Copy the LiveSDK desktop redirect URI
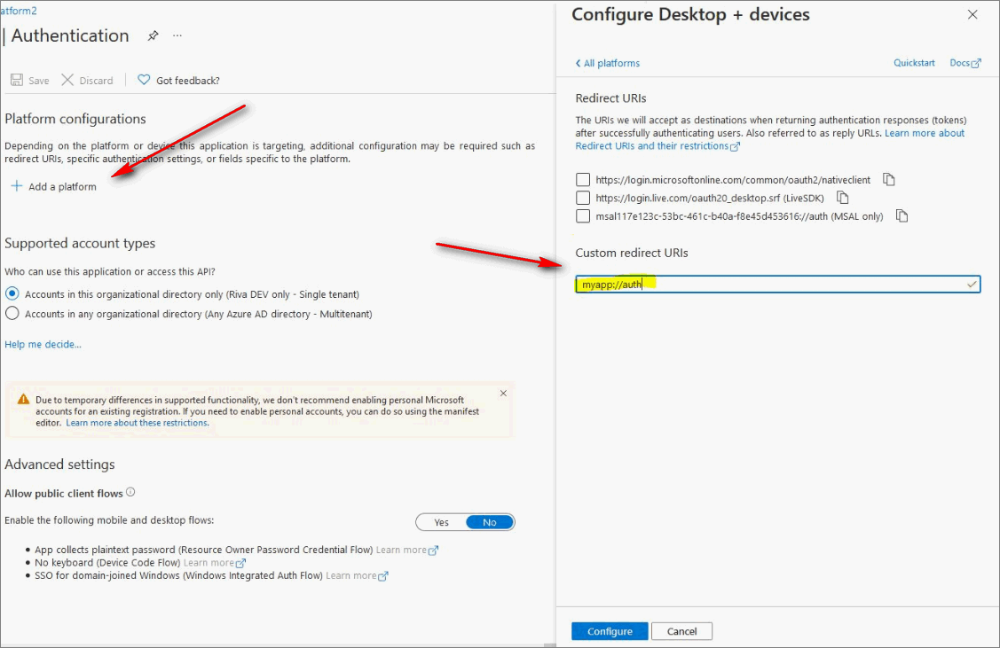Screen dimensions: 1000x648 coord(843,198)
